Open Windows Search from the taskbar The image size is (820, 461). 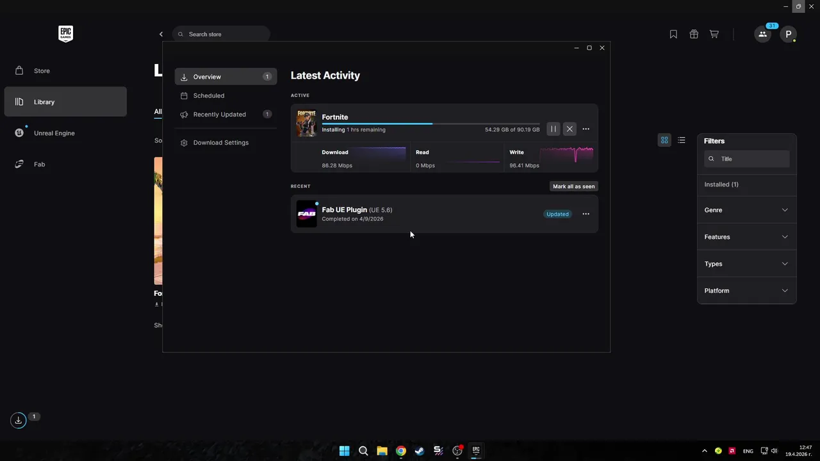point(363,451)
